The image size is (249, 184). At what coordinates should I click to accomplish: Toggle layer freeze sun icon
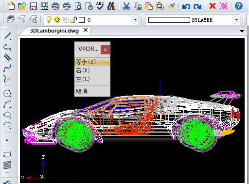[x=57, y=20]
